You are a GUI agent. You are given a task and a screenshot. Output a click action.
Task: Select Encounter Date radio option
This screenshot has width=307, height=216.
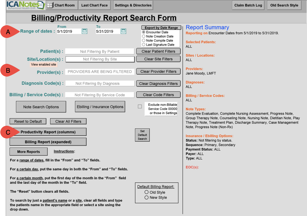tap(144, 32)
